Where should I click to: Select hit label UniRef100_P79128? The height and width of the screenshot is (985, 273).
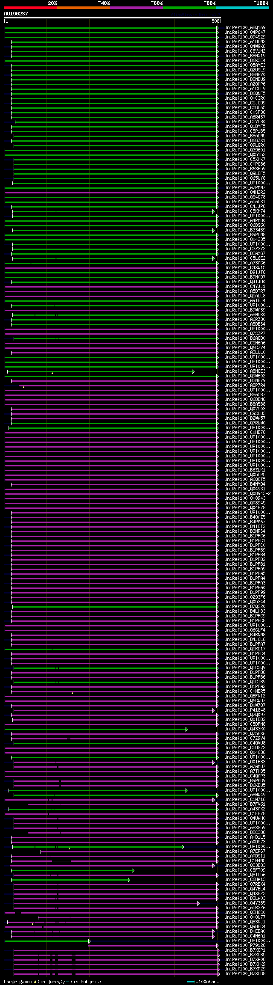pos(245,945)
